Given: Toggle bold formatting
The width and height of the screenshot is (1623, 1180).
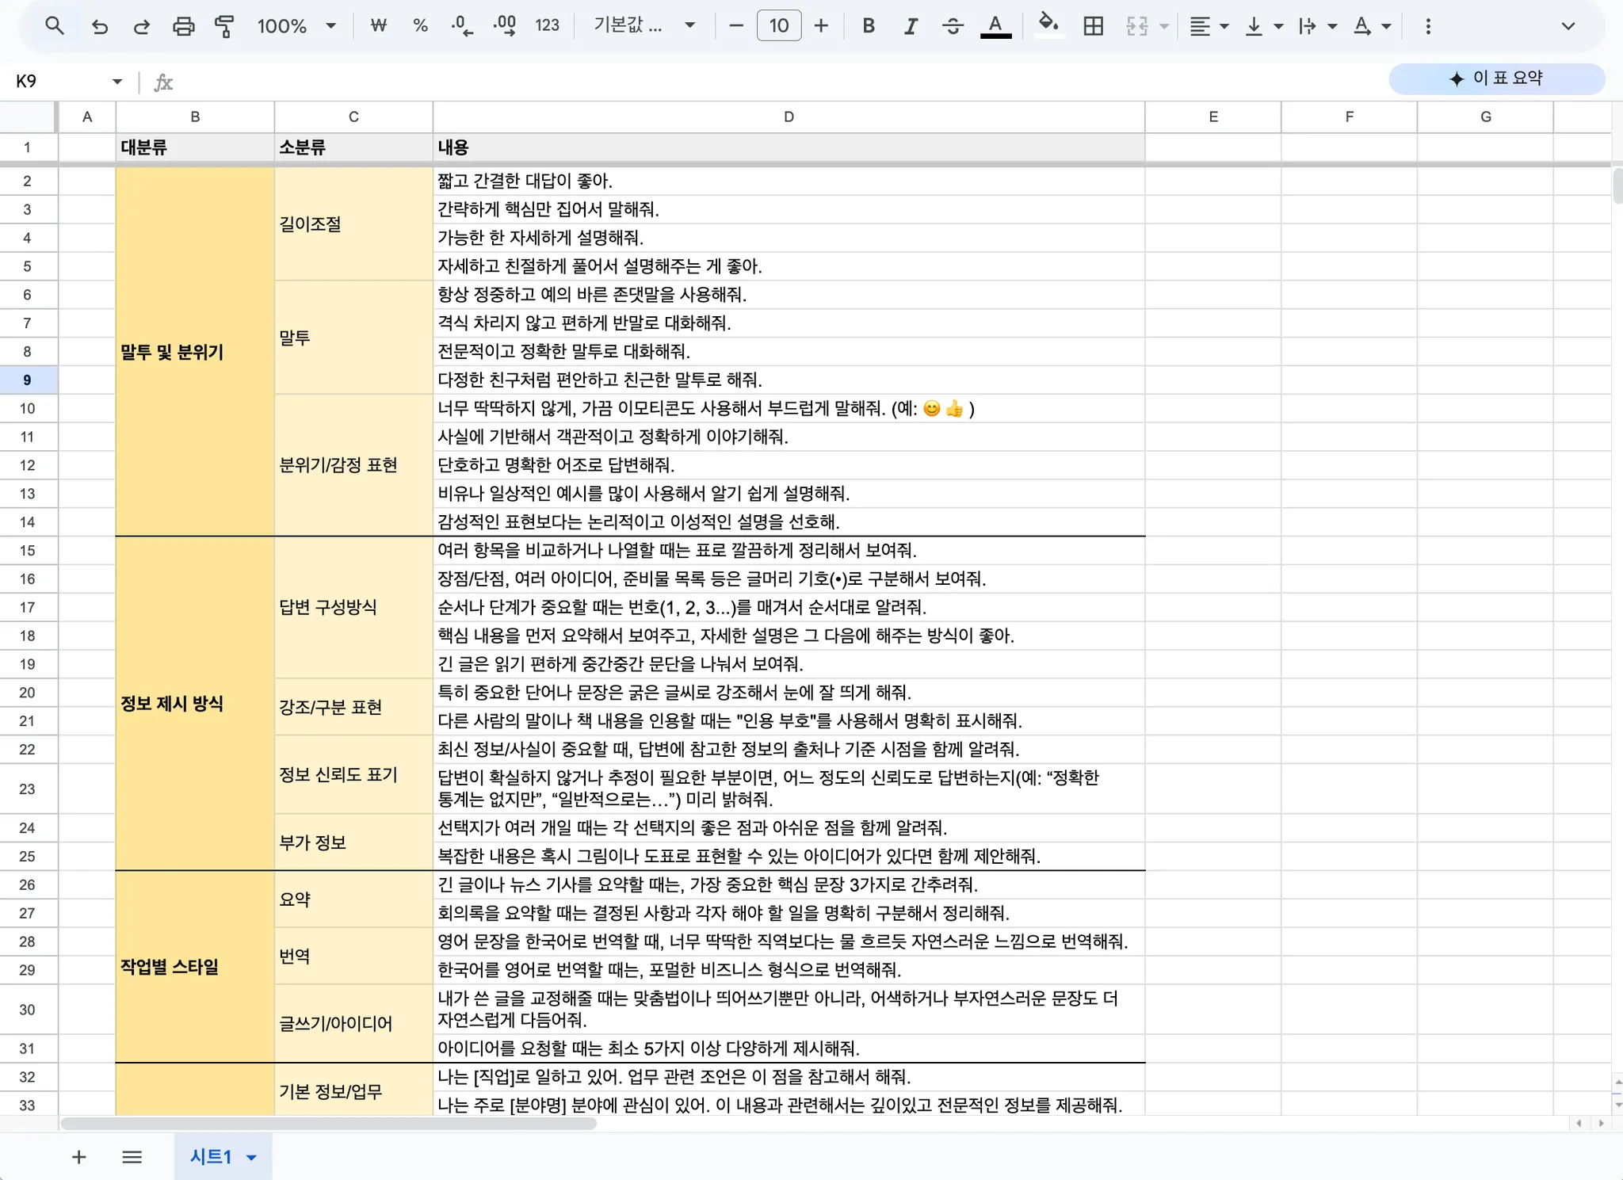Looking at the screenshot, I should point(869,26).
